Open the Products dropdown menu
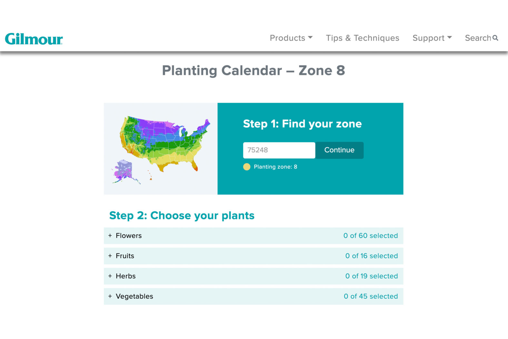This screenshot has width=508, height=339. [291, 38]
